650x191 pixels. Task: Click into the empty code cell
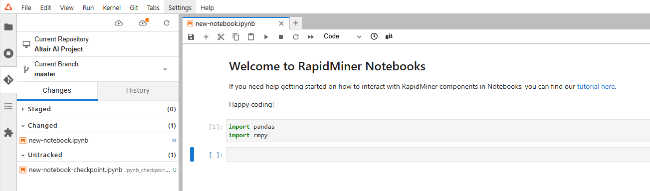pos(437,155)
